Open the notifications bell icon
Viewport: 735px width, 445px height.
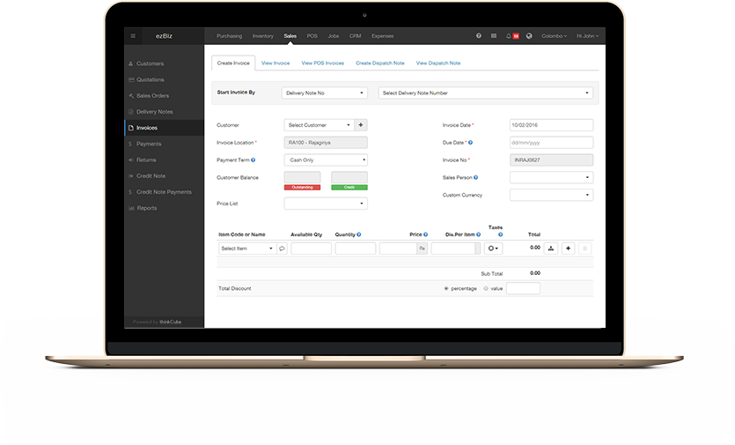click(509, 35)
